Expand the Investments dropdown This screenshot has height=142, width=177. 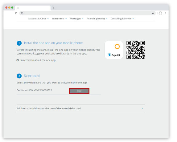tap(59, 18)
